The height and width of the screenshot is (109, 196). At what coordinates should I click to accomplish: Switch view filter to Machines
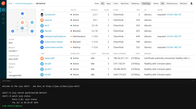125,3
